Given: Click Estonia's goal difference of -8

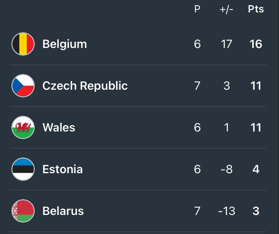Looking at the screenshot, I should (227, 169).
